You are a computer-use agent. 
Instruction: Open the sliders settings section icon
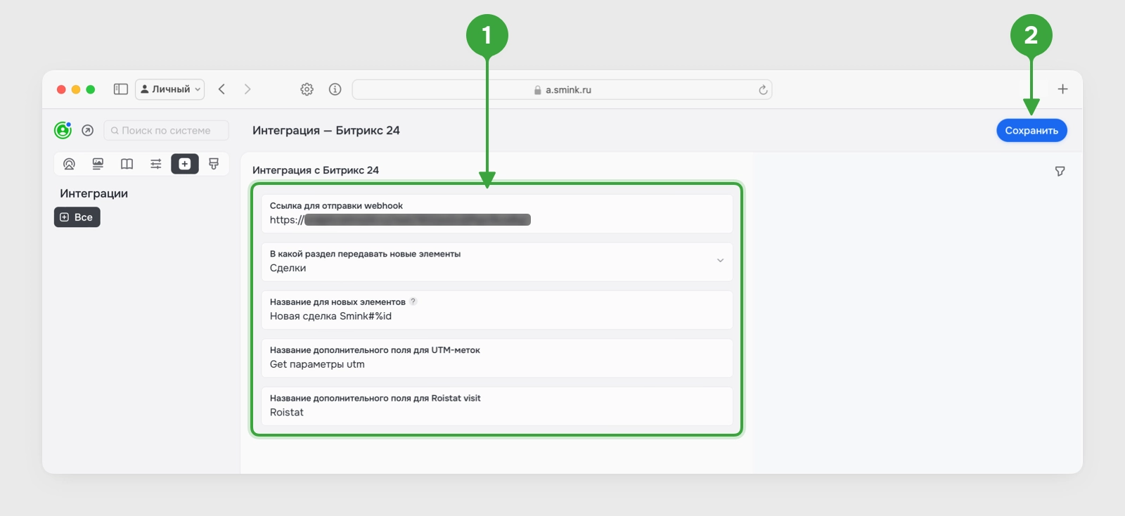[156, 164]
